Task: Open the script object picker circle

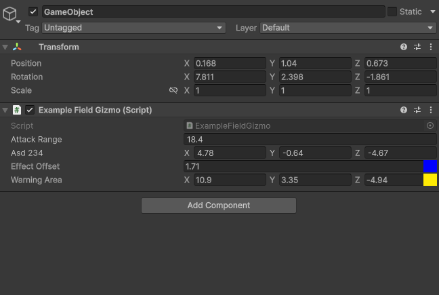Action: pos(430,125)
